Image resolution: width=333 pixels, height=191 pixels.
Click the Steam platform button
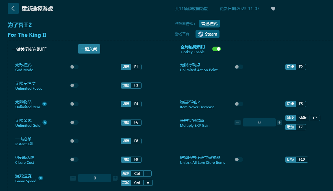207,34
